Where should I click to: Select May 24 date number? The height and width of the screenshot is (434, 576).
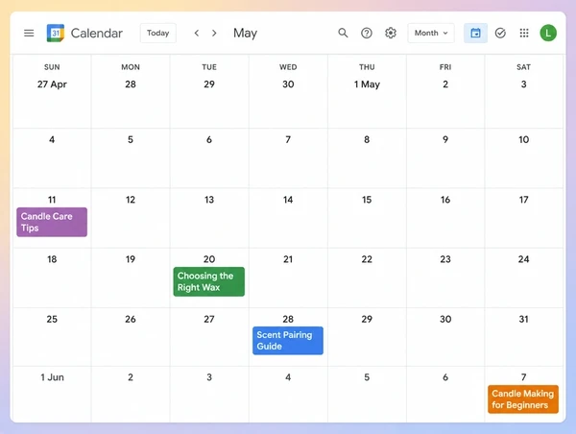click(523, 259)
